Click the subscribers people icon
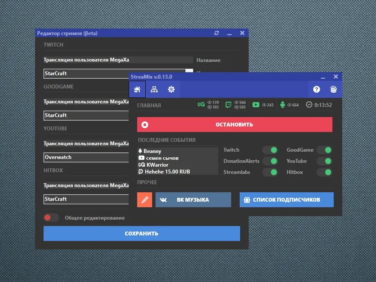376x282 pixels. coord(247,200)
